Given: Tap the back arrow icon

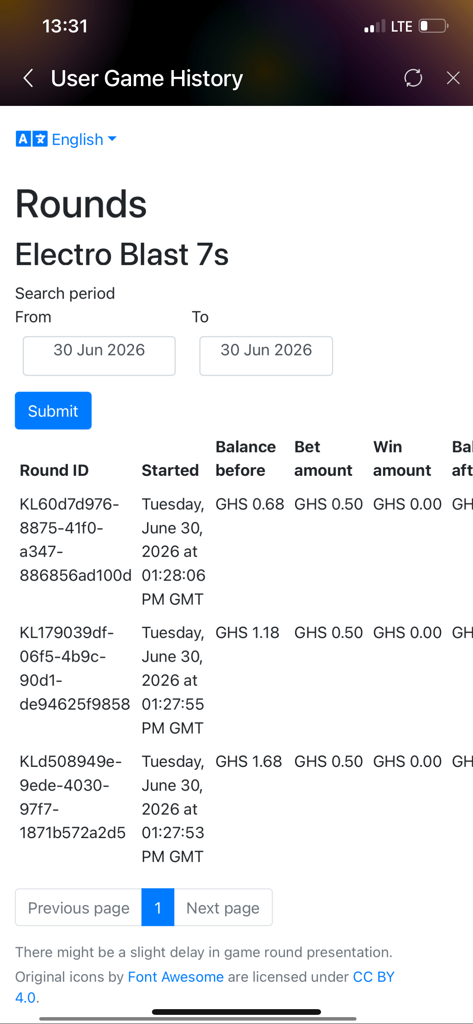Looking at the screenshot, I should click(x=28, y=78).
